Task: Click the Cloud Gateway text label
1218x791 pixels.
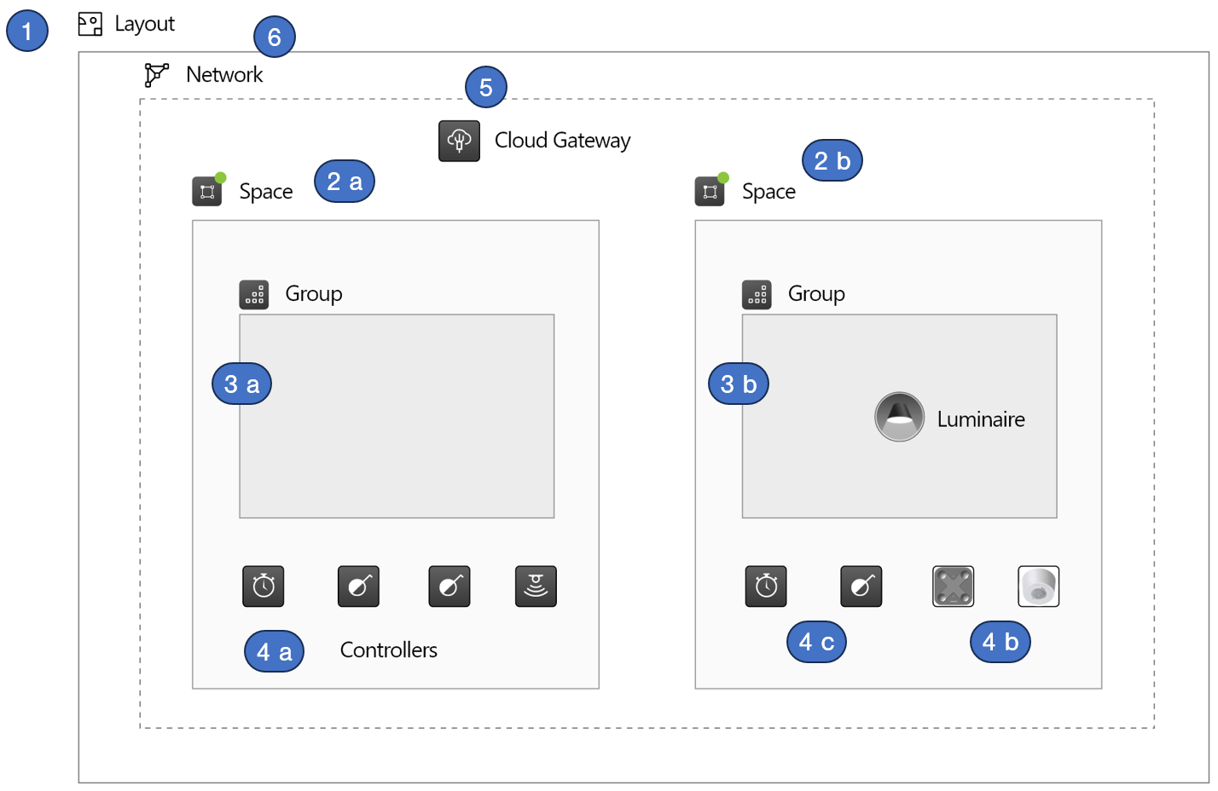Action: [562, 141]
